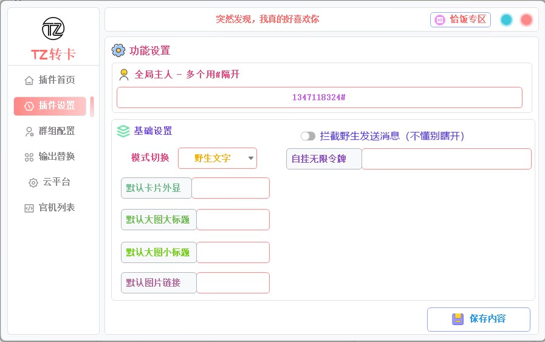Click the gear icon beside 云平台
This screenshot has height=342, width=545.
tap(33, 182)
